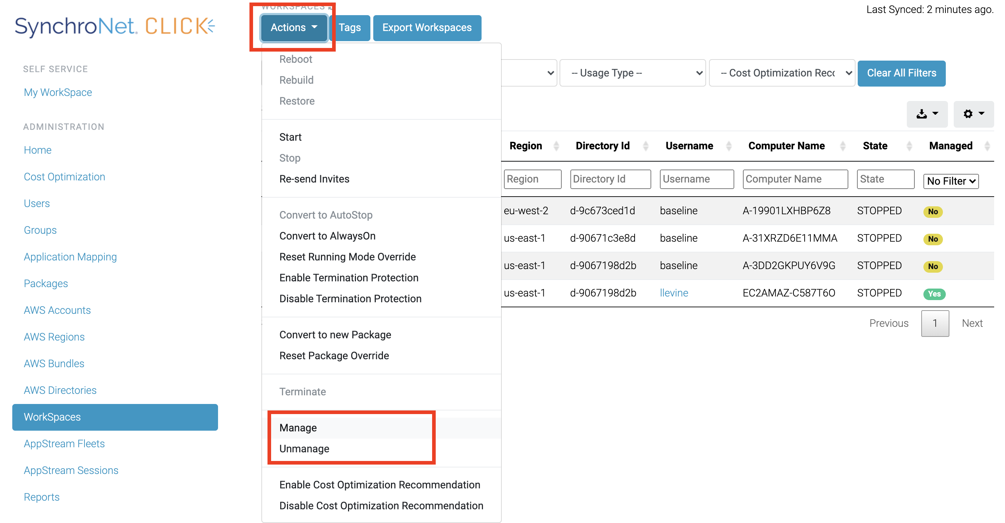Image resolution: width=1005 pixels, height=523 pixels.
Task: Select Reboot from Actions menu
Action: pyautogui.click(x=296, y=59)
